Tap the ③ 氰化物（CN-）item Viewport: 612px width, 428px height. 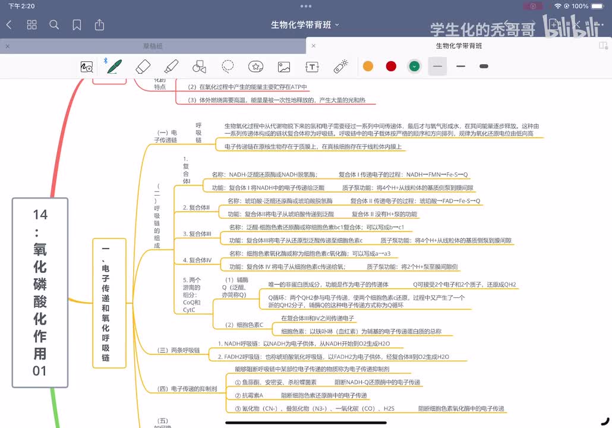coord(314,408)
